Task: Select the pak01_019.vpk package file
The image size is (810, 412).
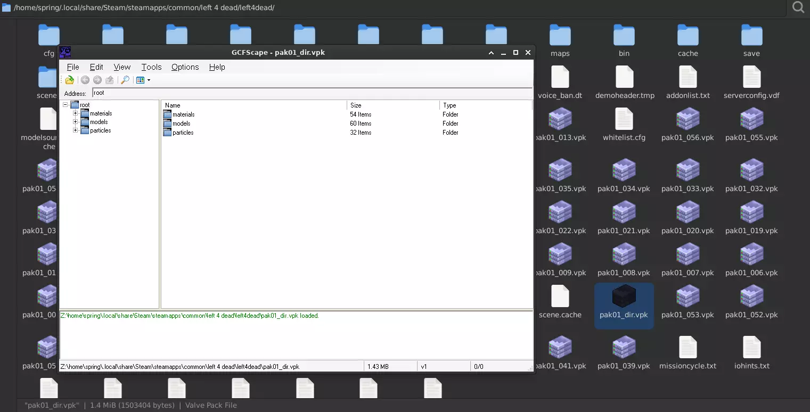Action: (752, 218)
